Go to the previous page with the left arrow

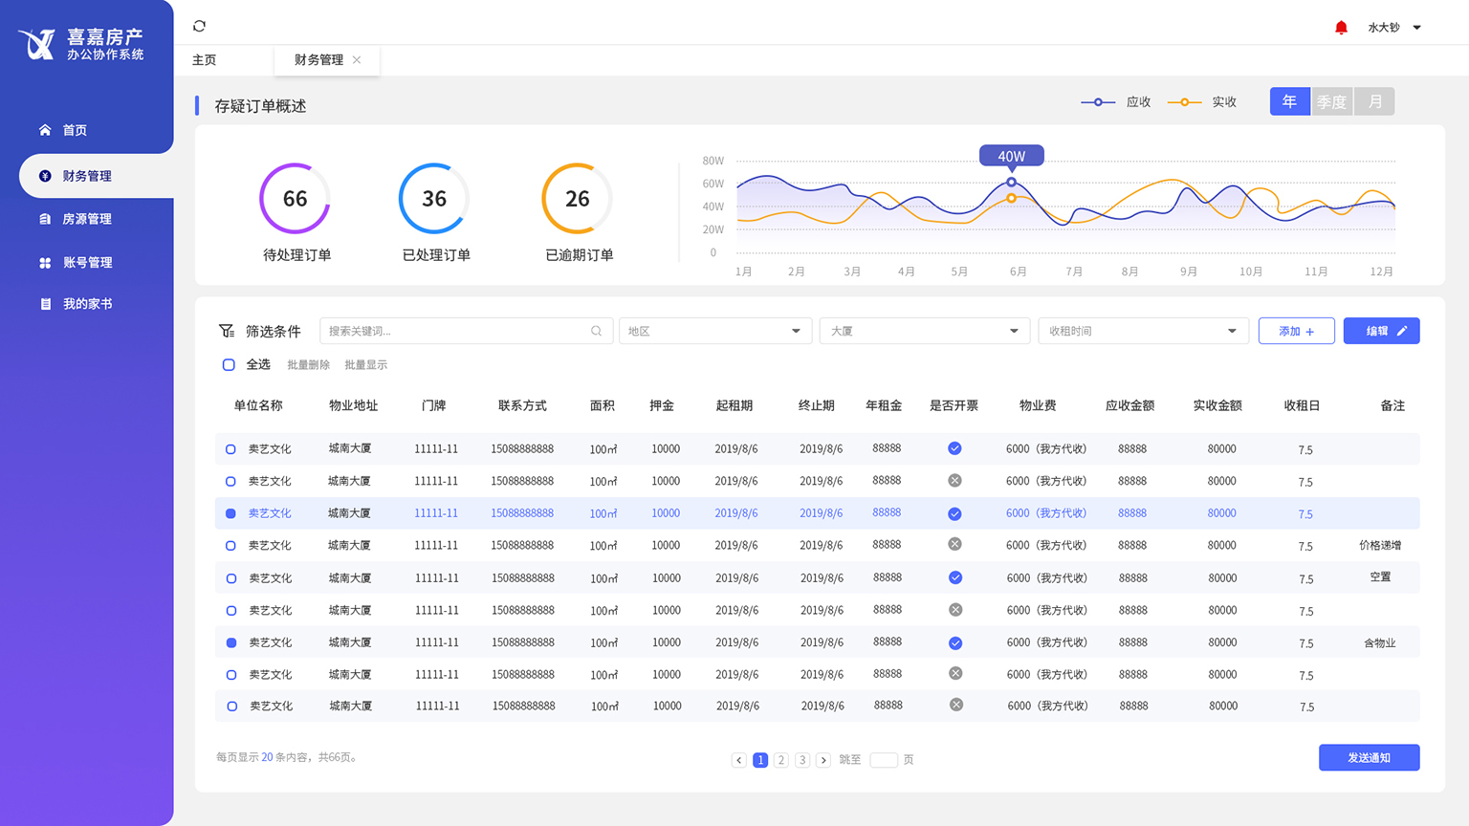738,760
